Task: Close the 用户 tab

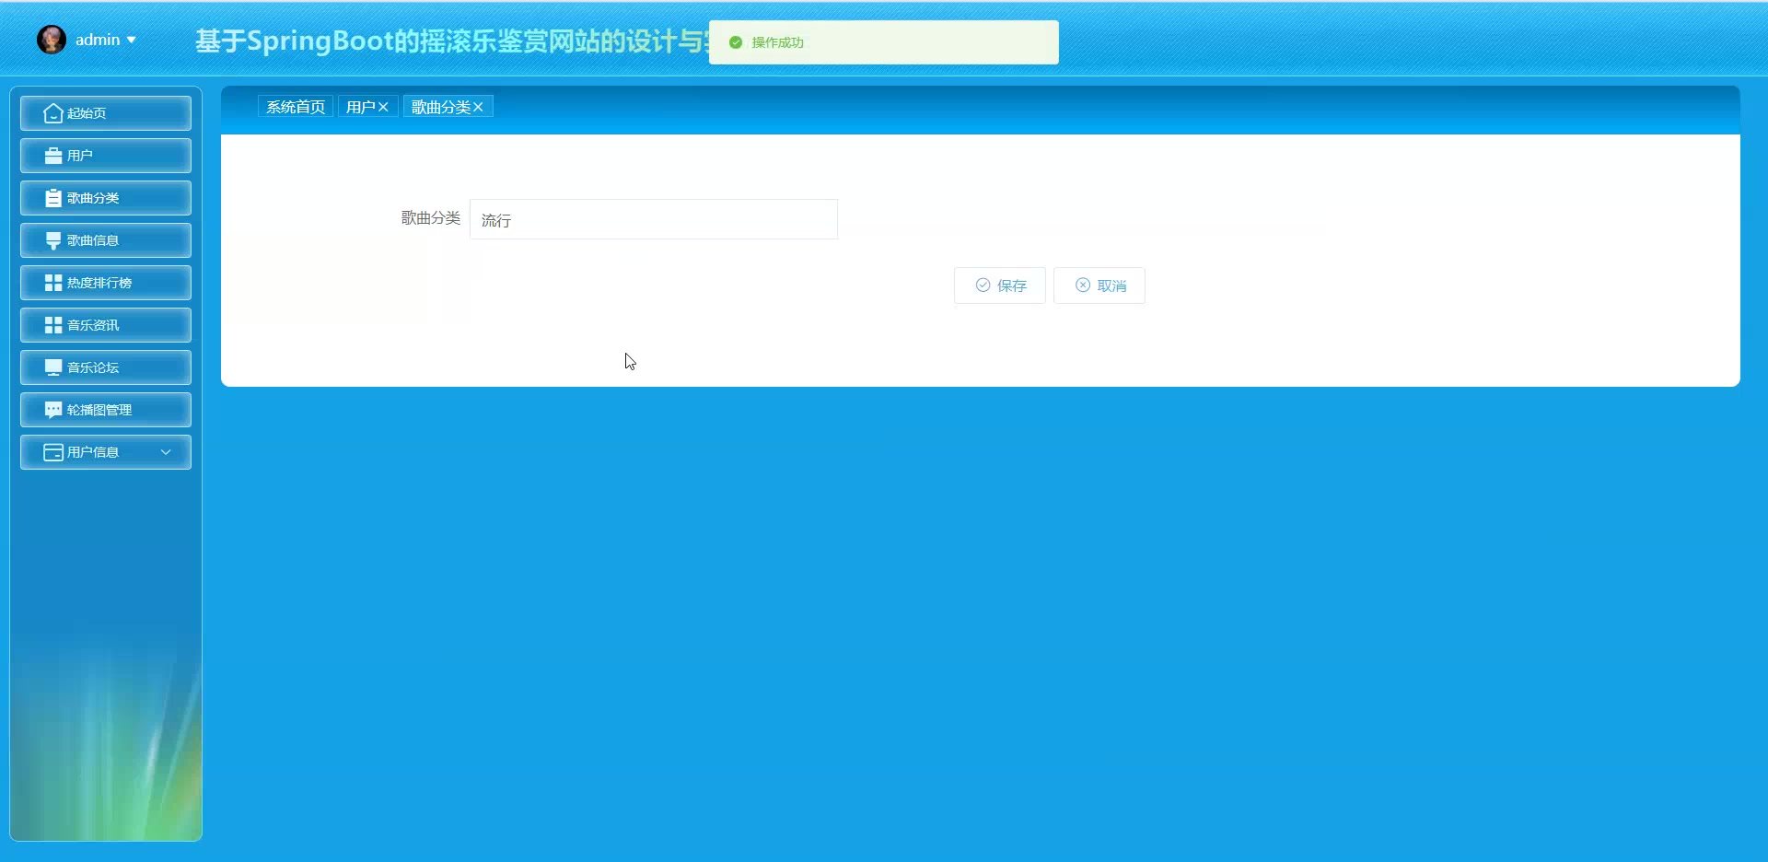Action: point(383,107)
